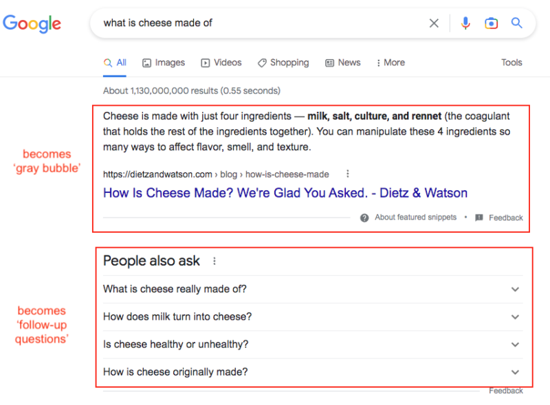The height and width of the screenshot is (405, 550).
Task: Clear the search query with X icon
Action: click(x=434, y=23)
